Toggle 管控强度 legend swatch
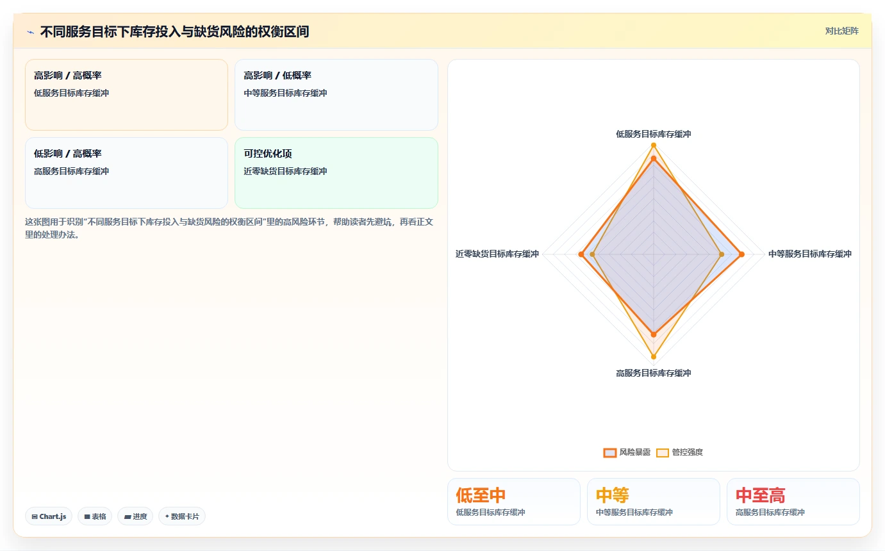 663,452
